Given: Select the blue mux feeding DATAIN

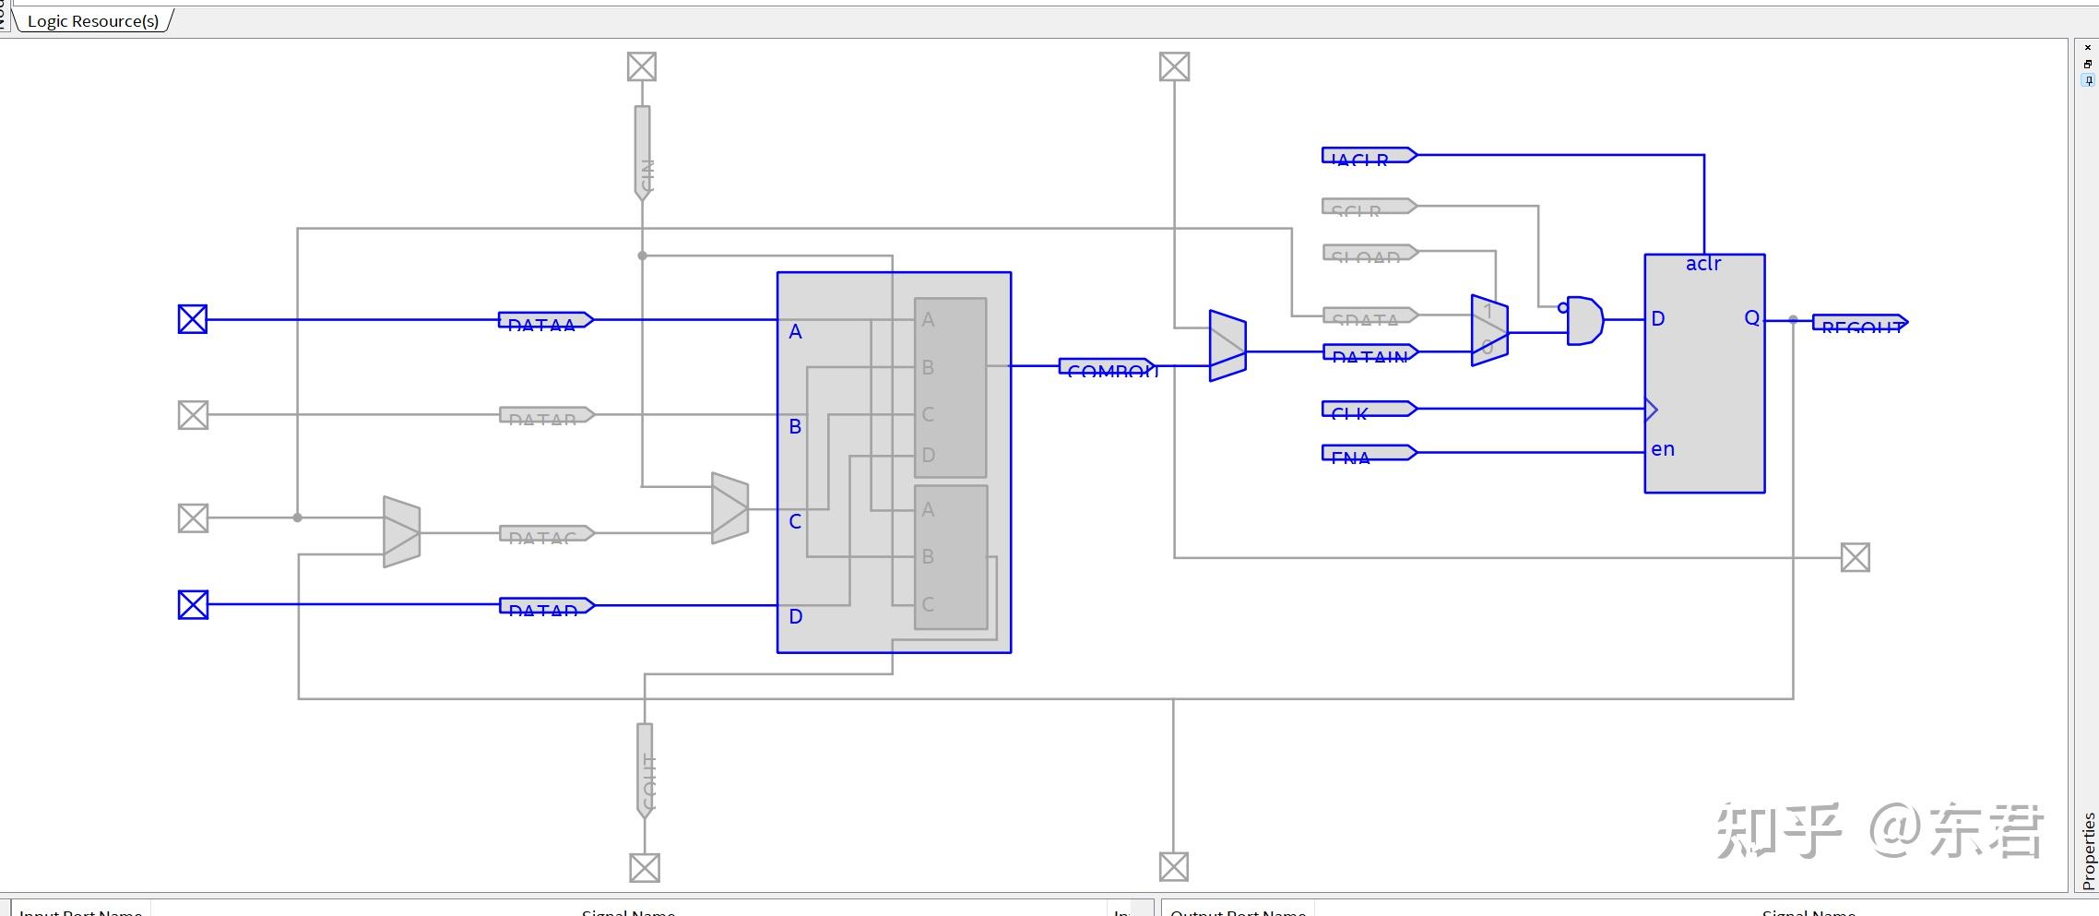Looking at the screenshot, I should (x=1227, y=346).
